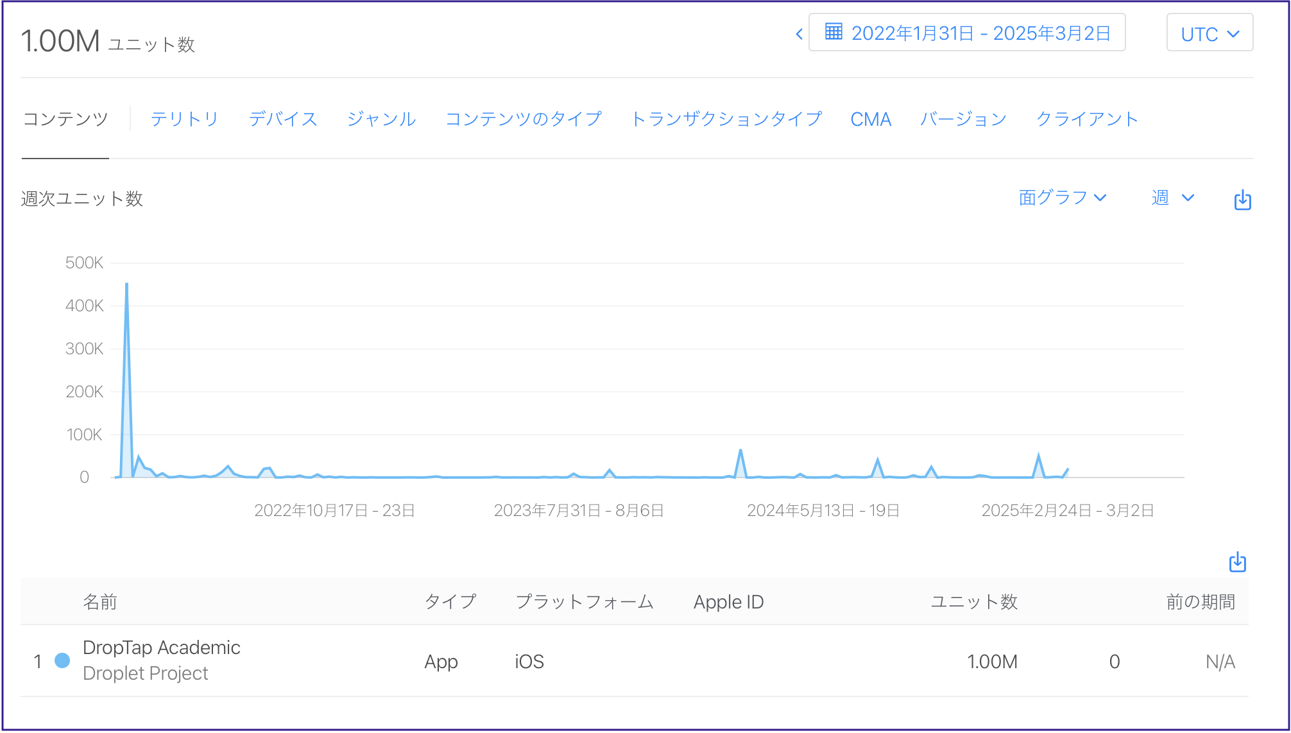
Task: Open the 面グラフ chart type dropdown
Action: coord(1062,198)
